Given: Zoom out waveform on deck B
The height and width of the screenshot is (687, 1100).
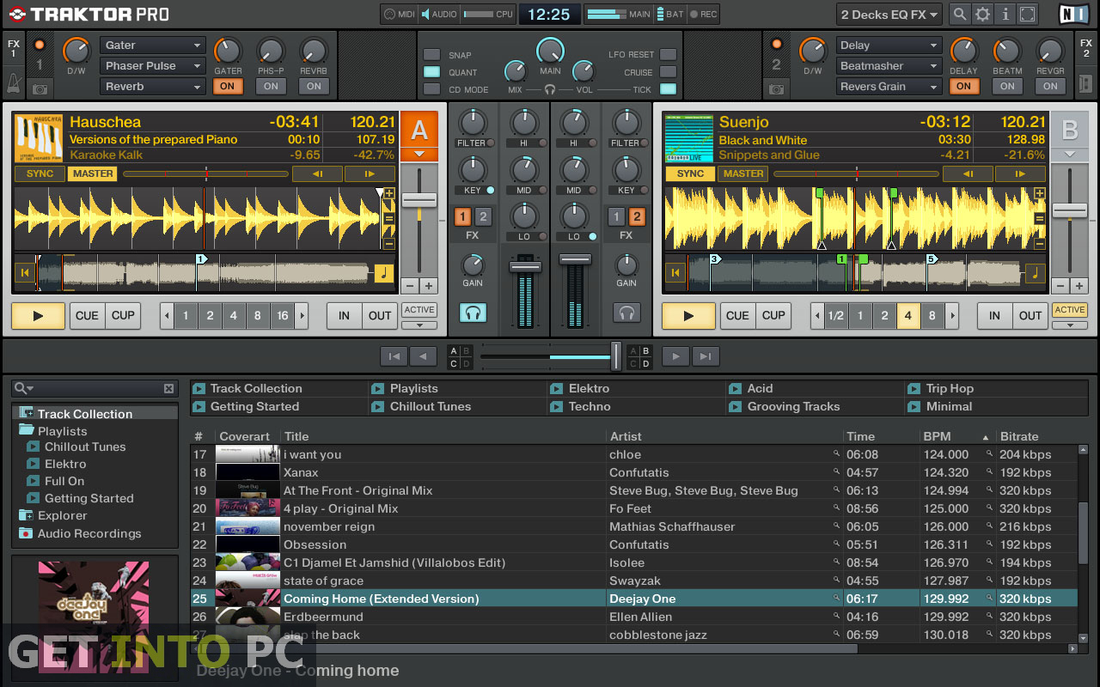Looking at the screenshot, I should pyautogui.click(x=1040, y=244).
